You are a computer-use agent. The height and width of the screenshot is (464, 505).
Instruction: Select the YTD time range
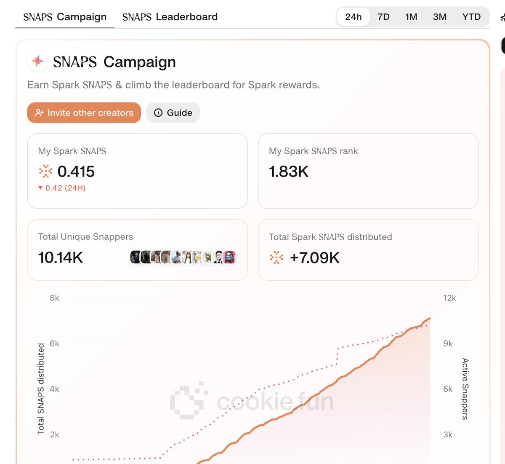(x=471, y=17)
